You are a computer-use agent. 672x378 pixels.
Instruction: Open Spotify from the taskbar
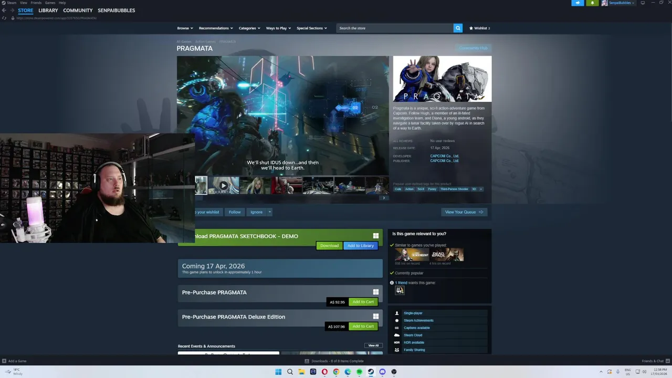pyautogui.click(x=359, y=372)
